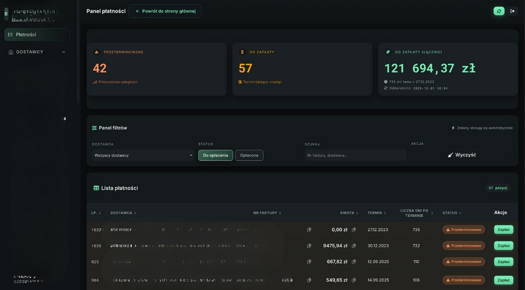Toggle sorting on the Status column header
525x290 pixels.
[x=460, y=213]
